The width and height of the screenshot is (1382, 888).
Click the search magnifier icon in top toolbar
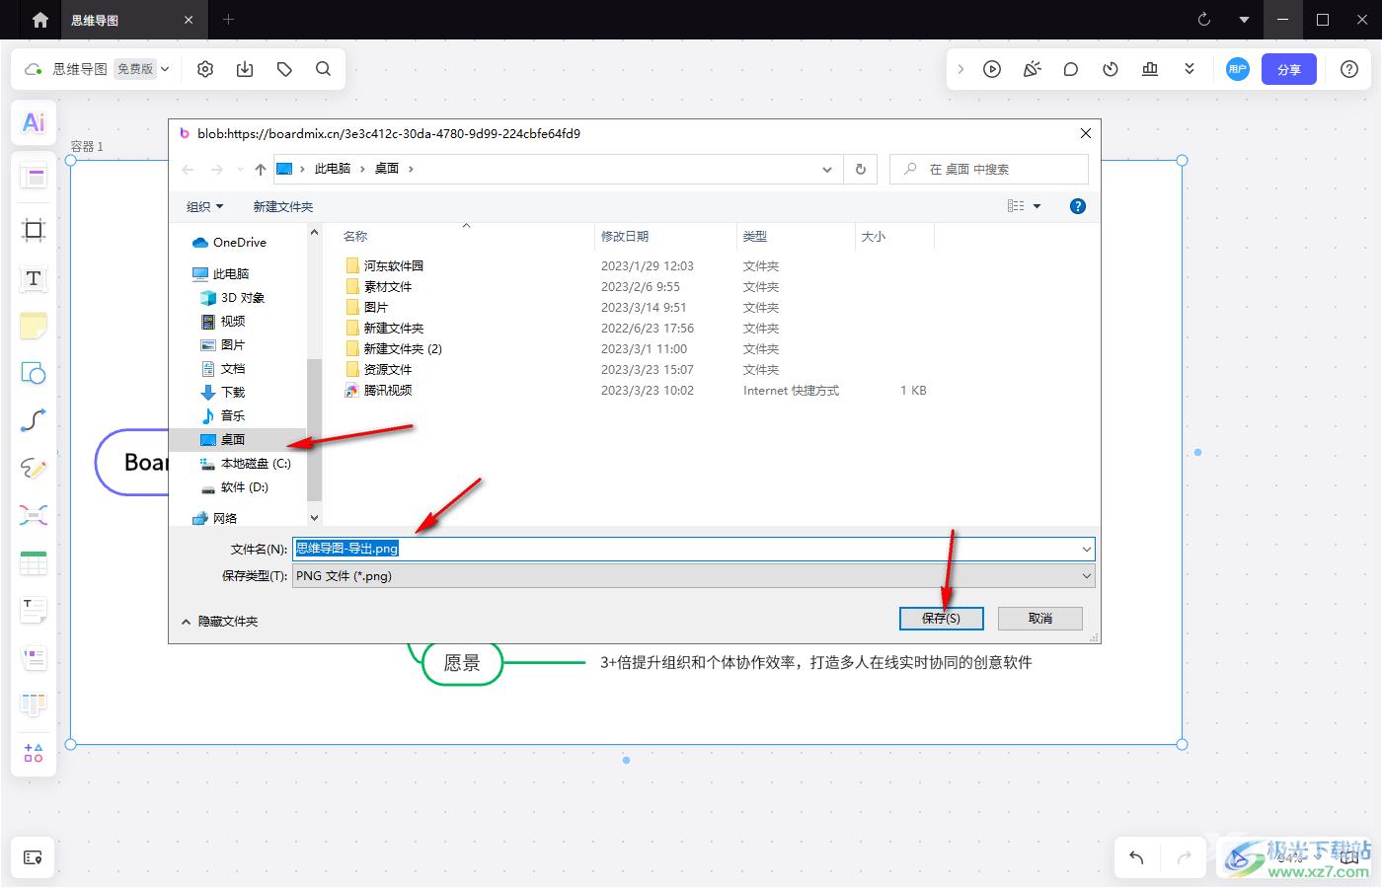click(x=323, y=69)
